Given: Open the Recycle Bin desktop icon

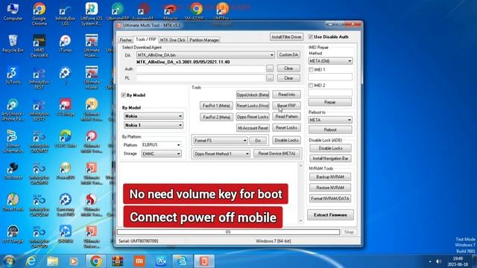Looking at the screenshot, I should (13, 44).
